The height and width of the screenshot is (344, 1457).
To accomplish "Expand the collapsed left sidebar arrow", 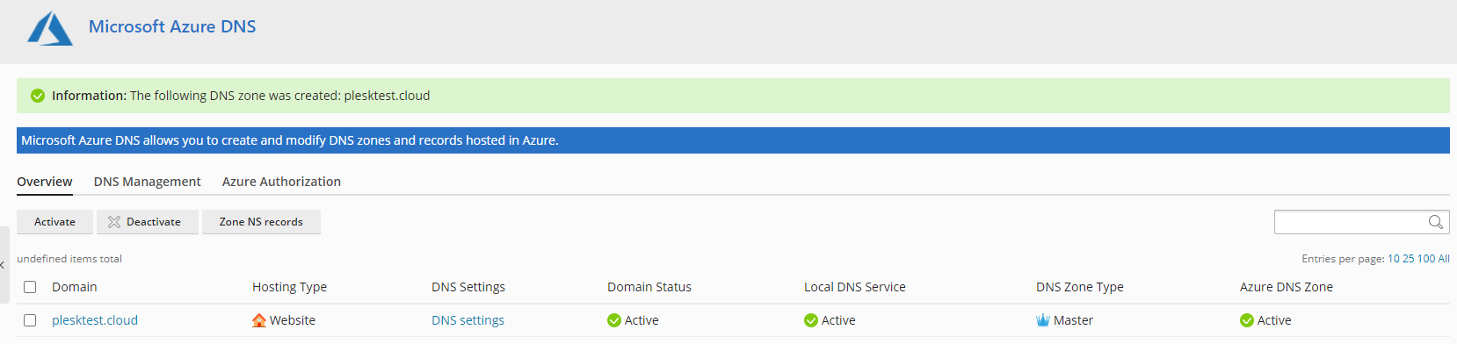I will [x=4, y=265].
